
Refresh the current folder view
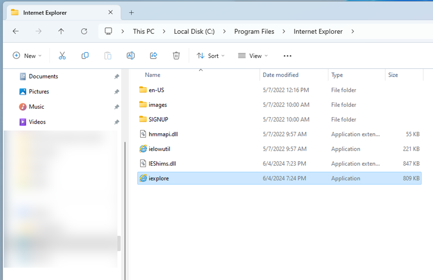[84, 31]
